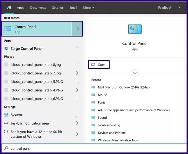188x154 pixels.
Task: Switch to the Documents tab
Action: (x=38, y=8)
